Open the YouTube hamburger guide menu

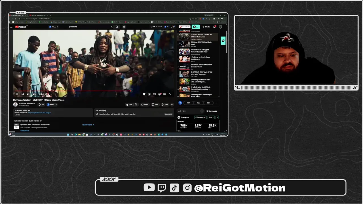point(11,27)
